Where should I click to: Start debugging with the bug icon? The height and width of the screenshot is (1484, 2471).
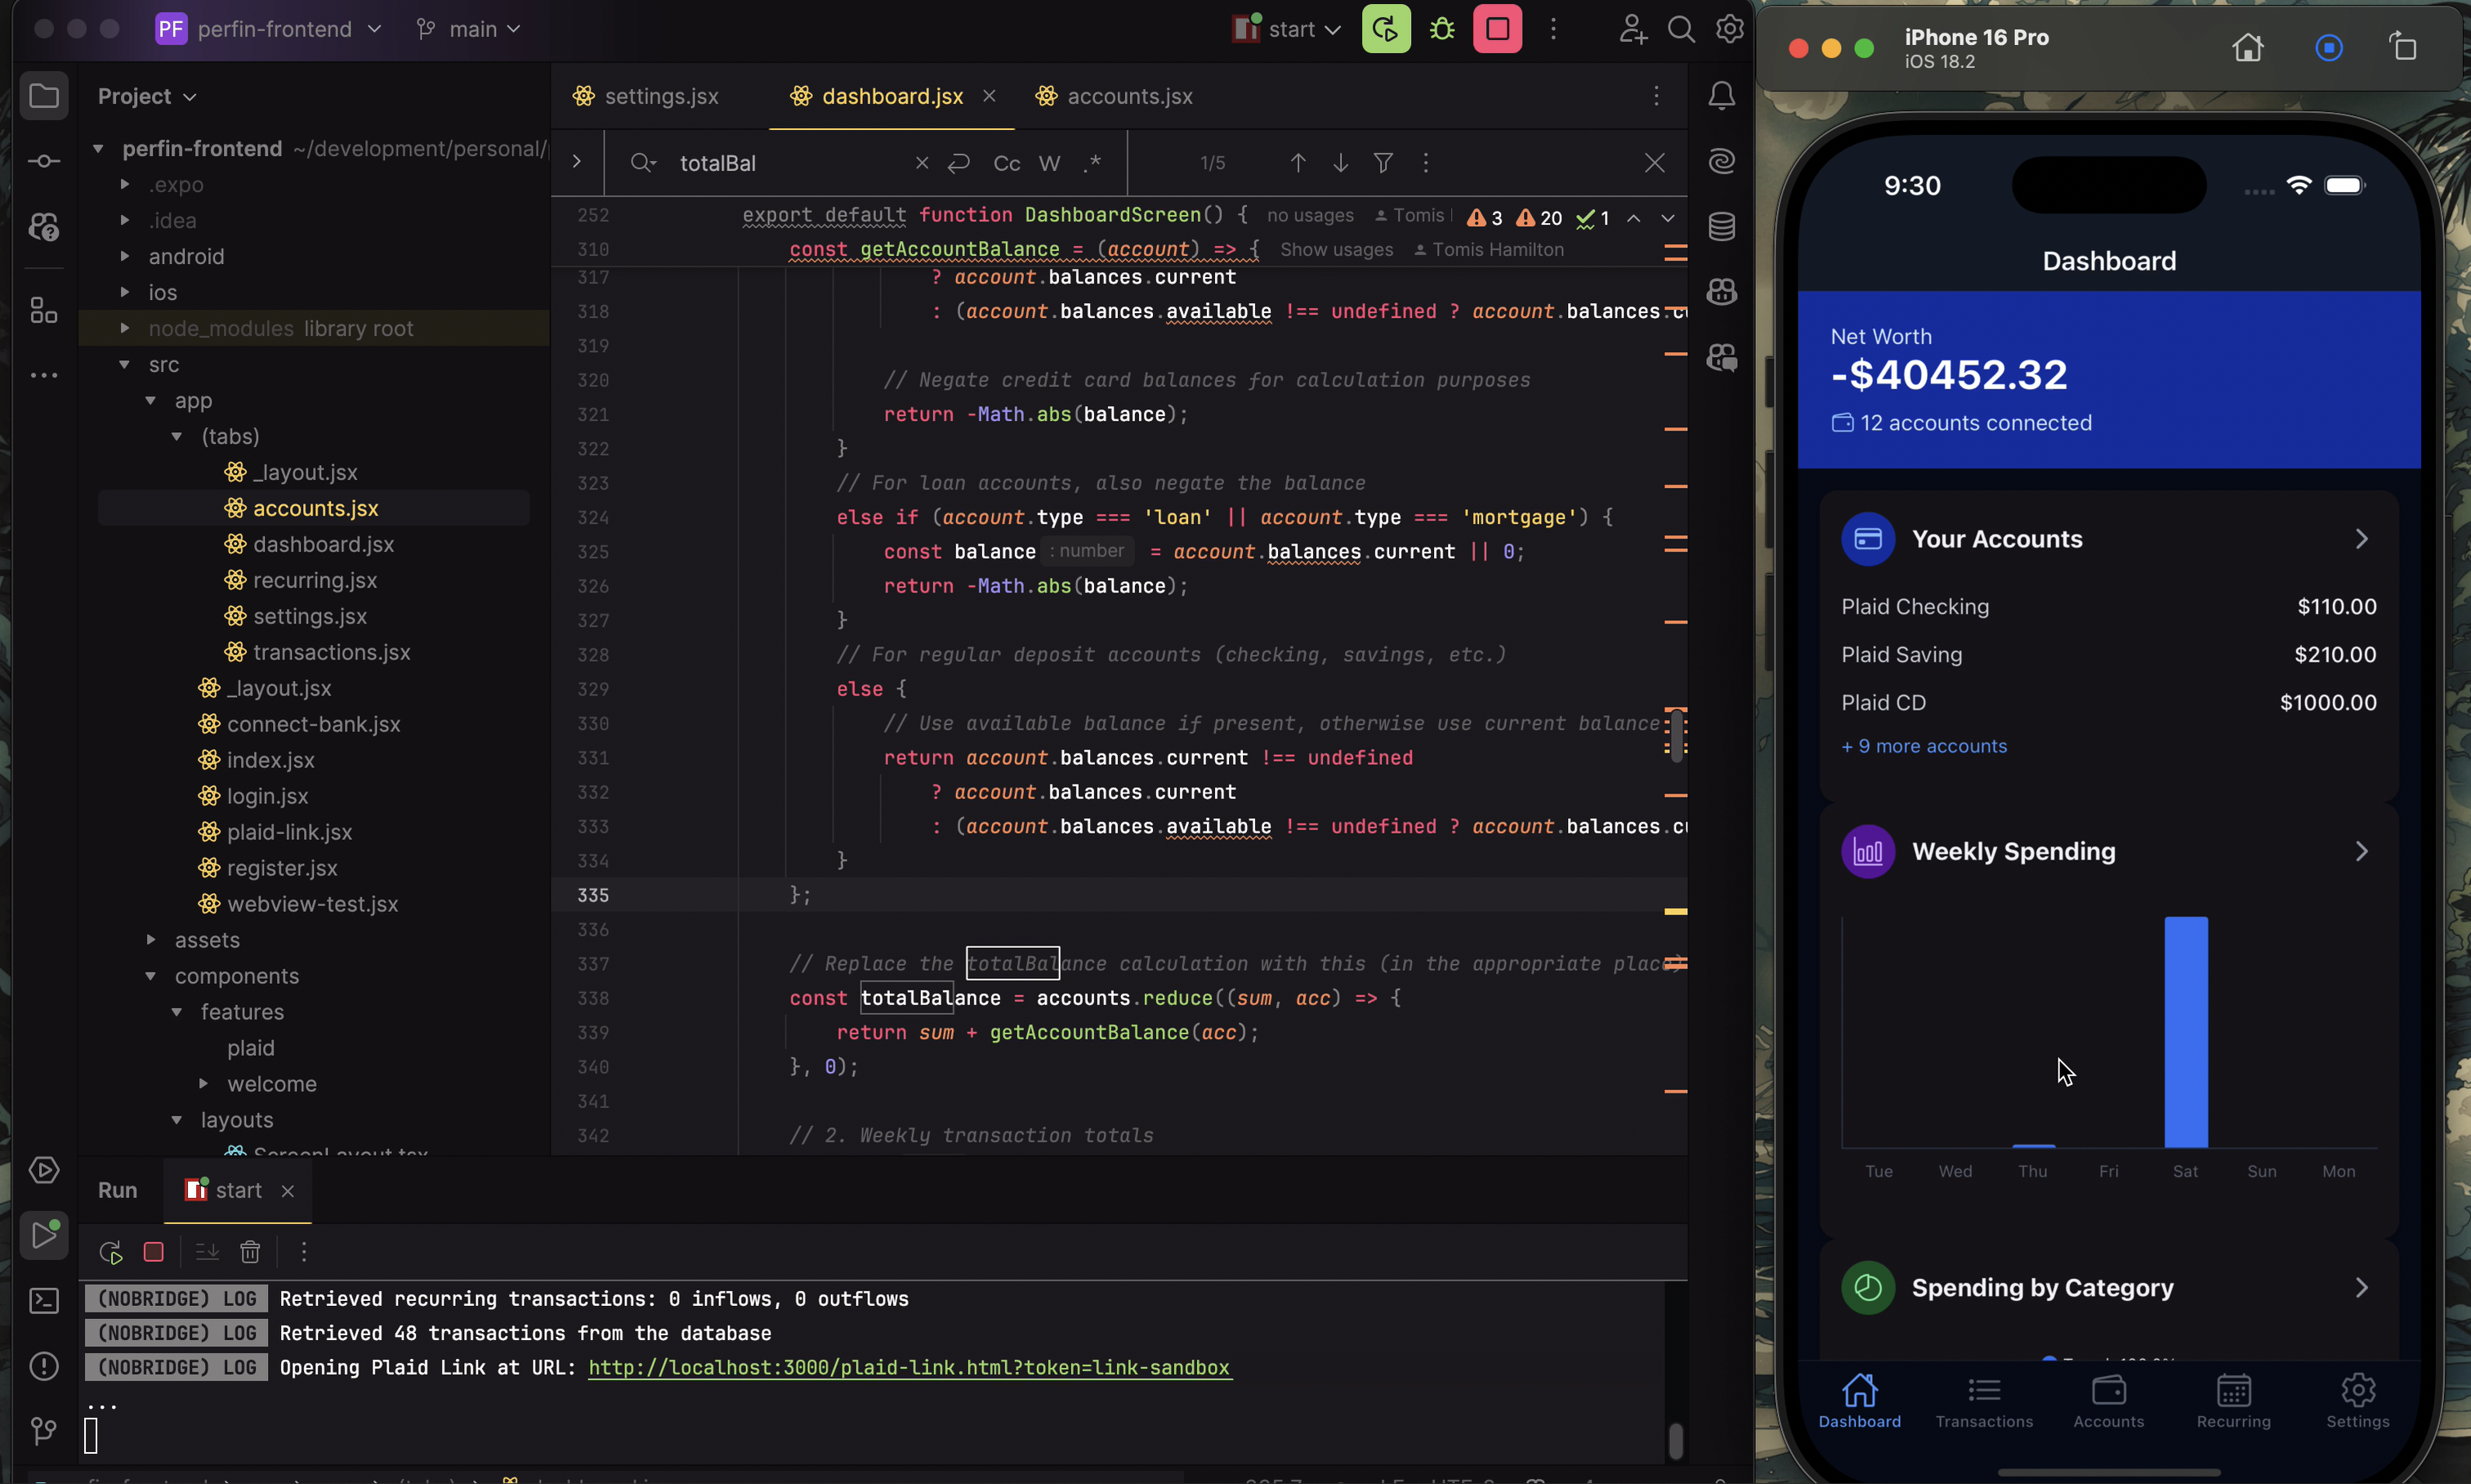coord(1441,28)
